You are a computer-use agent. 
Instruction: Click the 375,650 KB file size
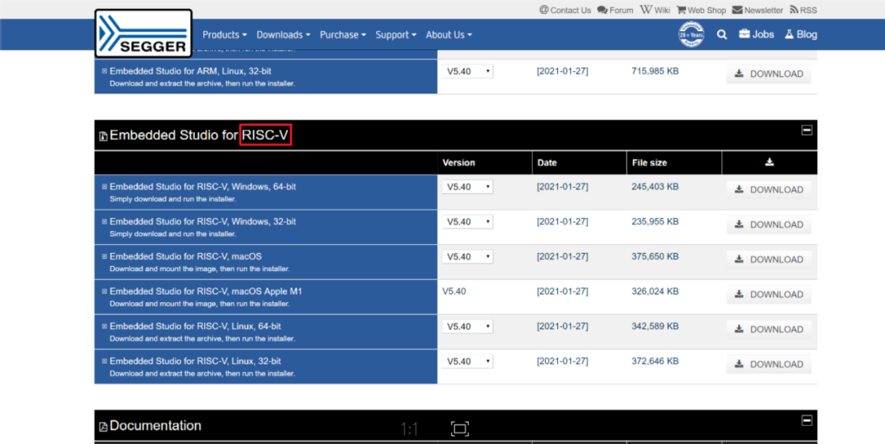pyautogui.click(x=656, y=256)
